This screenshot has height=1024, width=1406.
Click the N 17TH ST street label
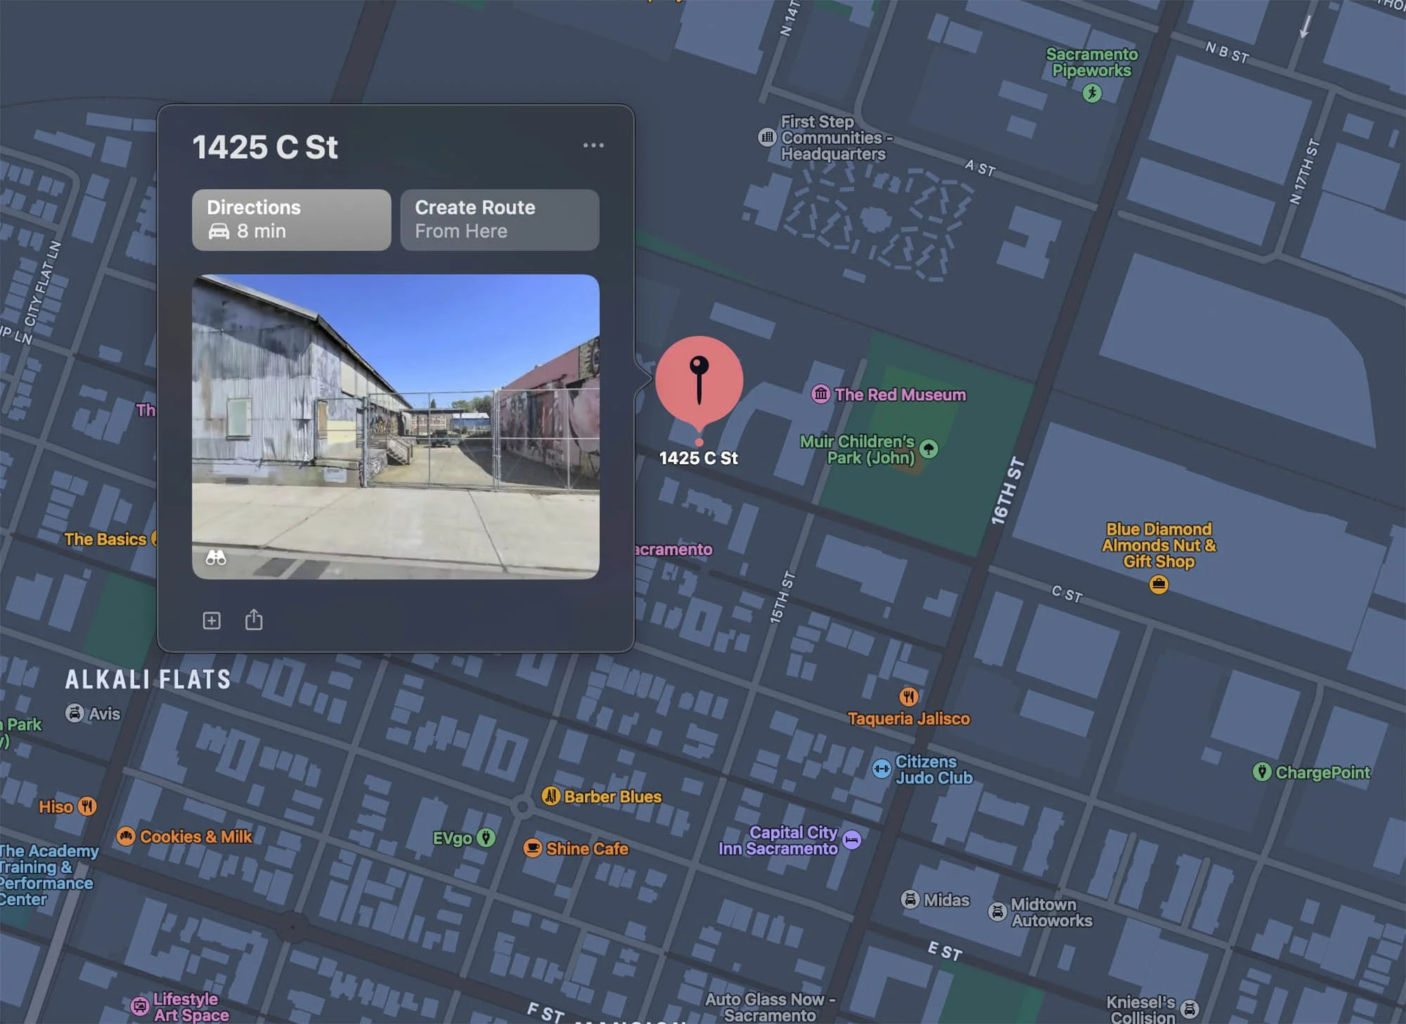coord(1305,172)
